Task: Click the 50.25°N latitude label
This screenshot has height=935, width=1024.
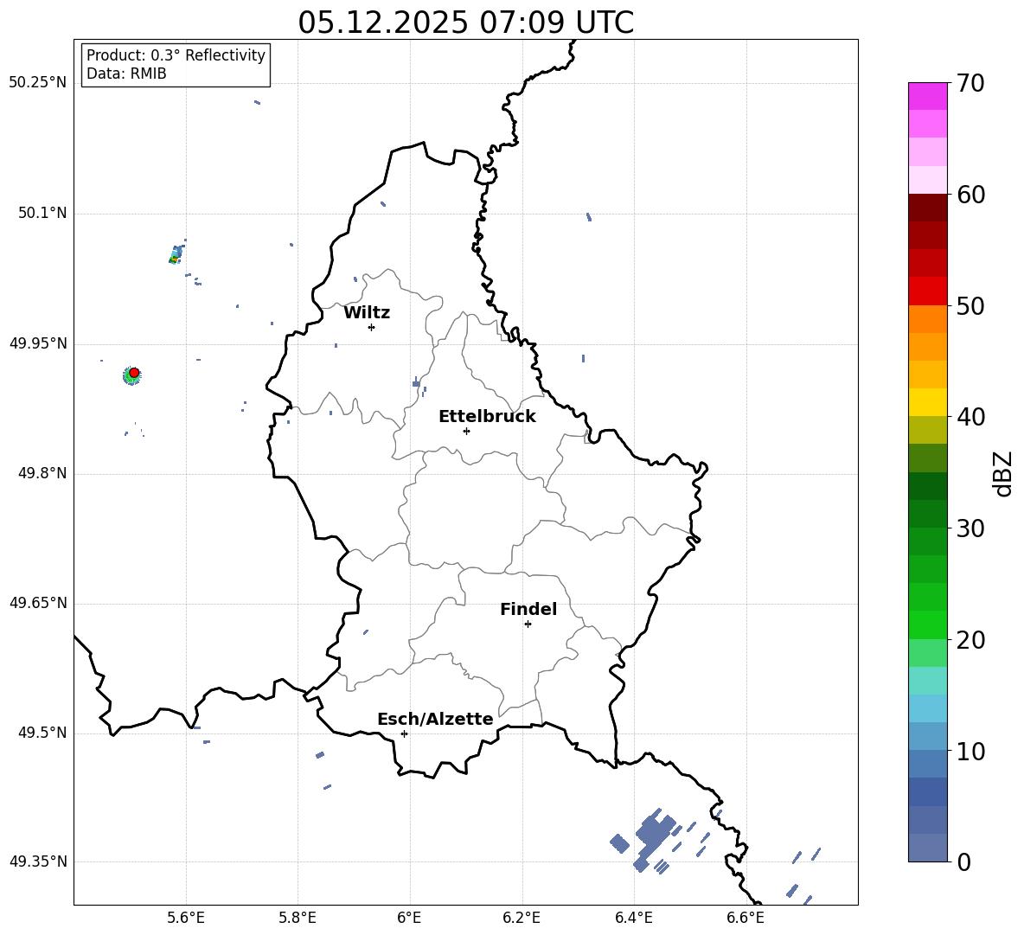Action: point(38,83)
